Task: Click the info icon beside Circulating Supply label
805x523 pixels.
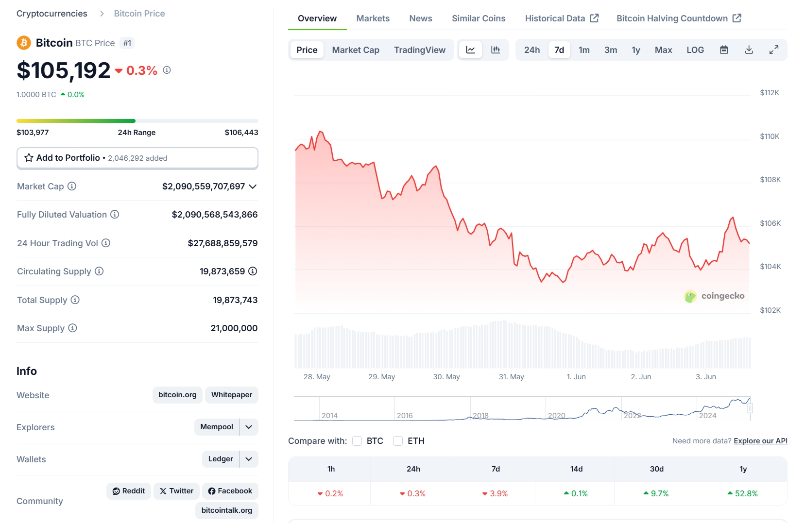Action: (x=99, y=271)
